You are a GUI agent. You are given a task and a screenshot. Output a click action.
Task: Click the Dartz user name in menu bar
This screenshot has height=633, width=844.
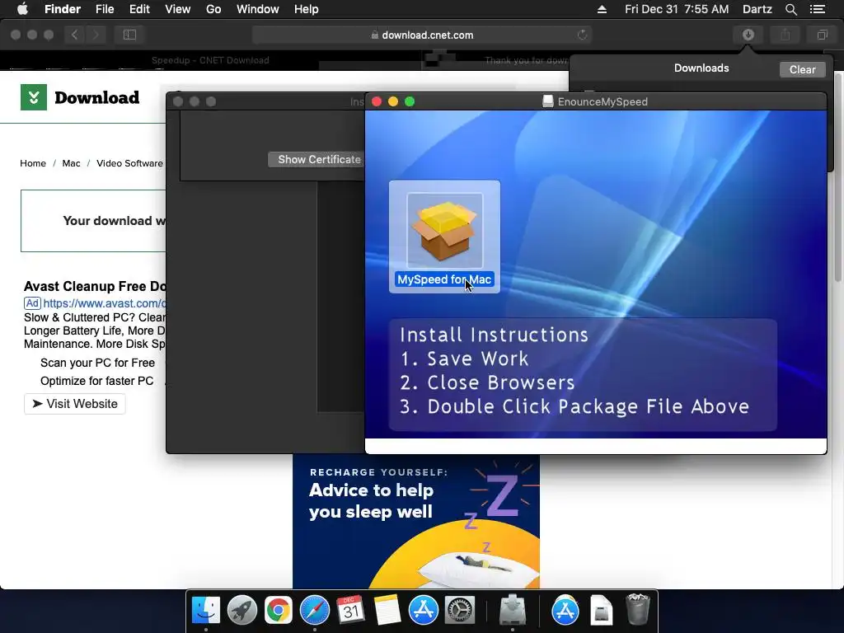click(x=757, y=9)
